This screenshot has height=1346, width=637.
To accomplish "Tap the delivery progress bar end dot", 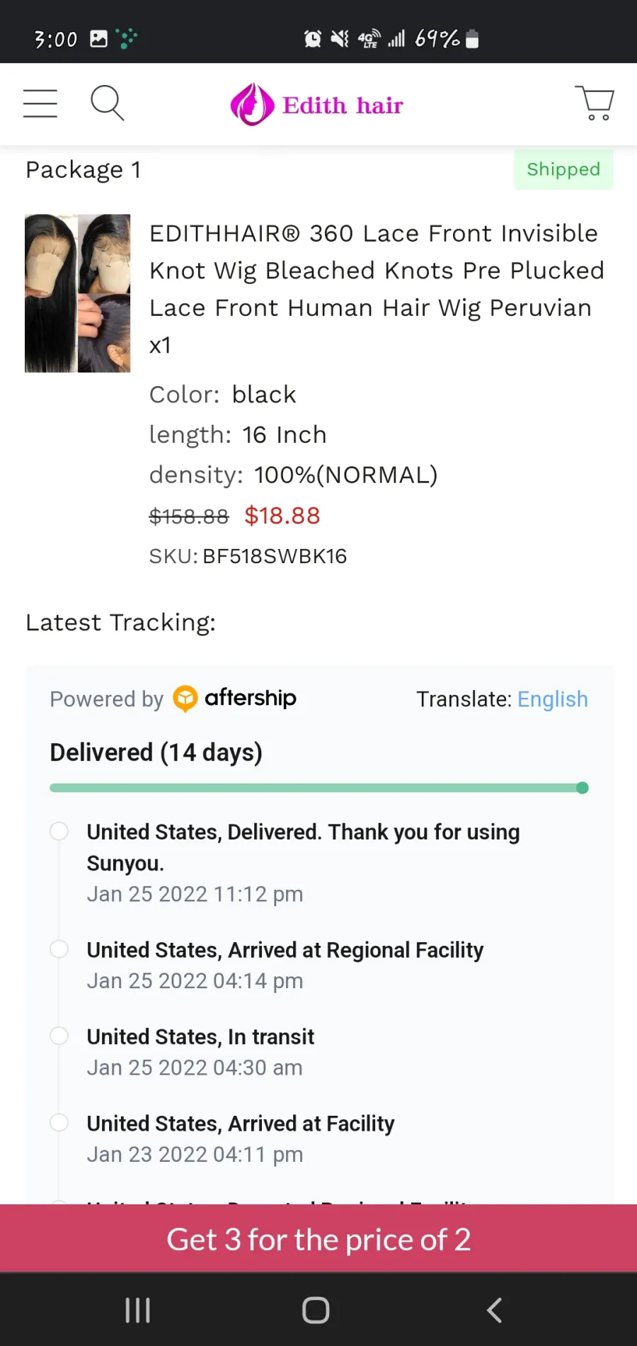I will tap(583, 788).
